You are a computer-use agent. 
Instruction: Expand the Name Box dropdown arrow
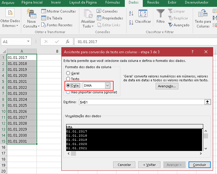pos(28,41)
